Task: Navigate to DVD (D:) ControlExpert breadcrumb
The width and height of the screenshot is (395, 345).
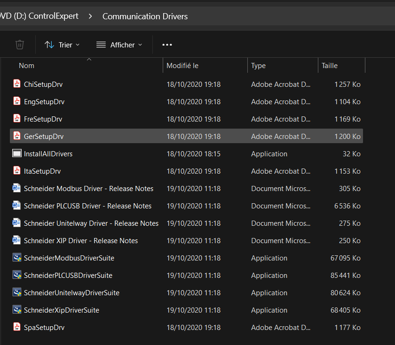Action: click(39, 16)
